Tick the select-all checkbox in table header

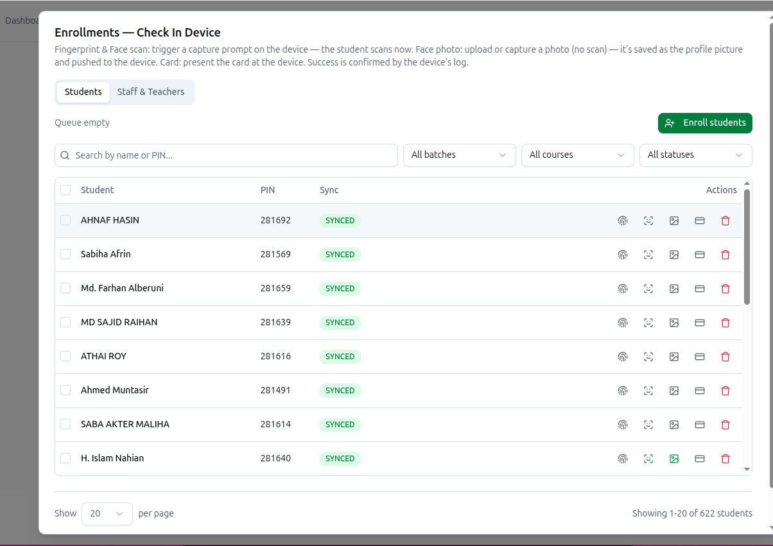65,190
